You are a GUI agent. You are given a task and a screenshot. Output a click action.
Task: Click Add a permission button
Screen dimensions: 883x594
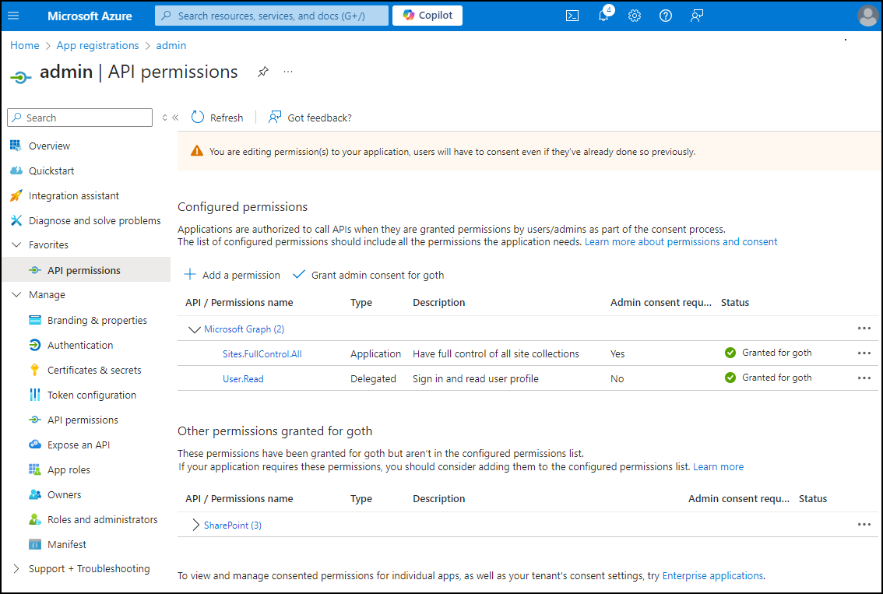pyautogui.click(x=232, y=275)
